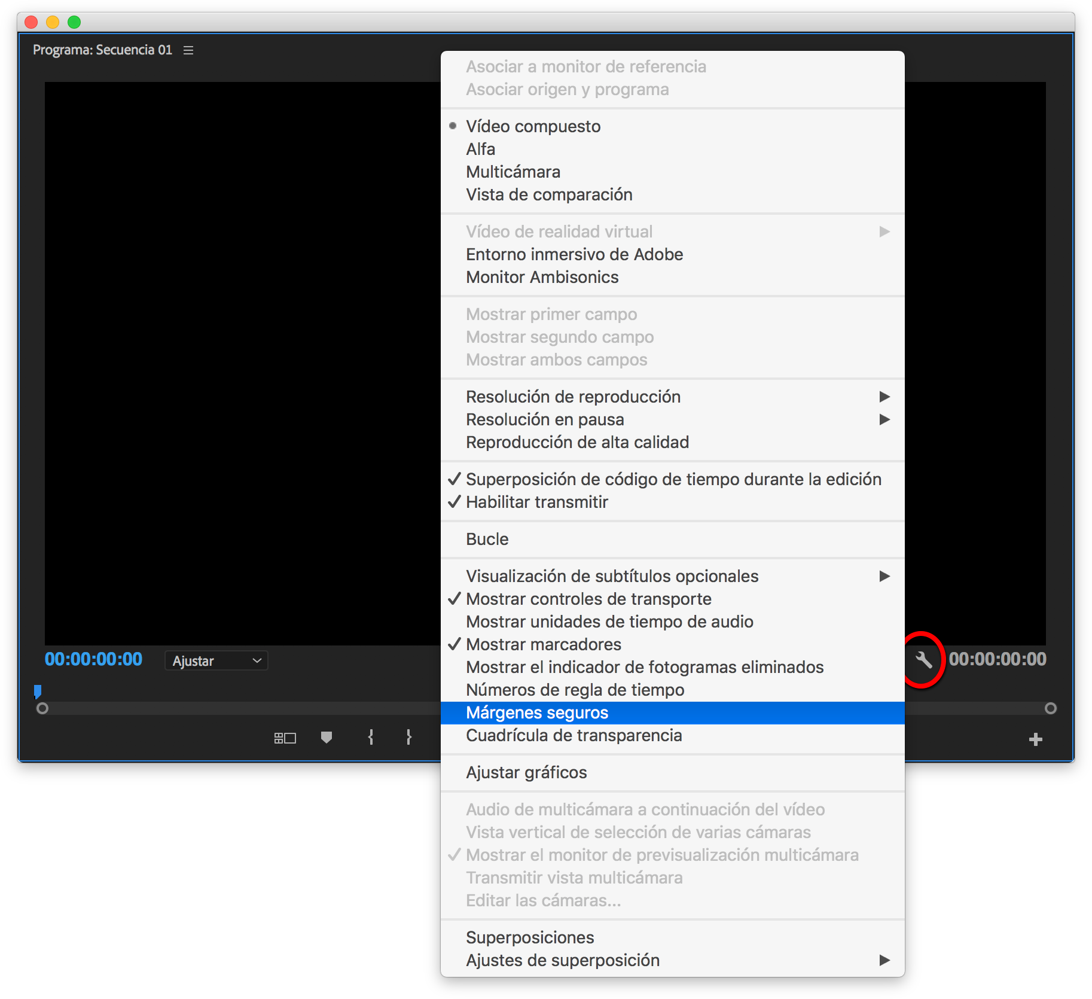Click the mark in bracket icon
1092x999 pixels.
coord(371,738)
